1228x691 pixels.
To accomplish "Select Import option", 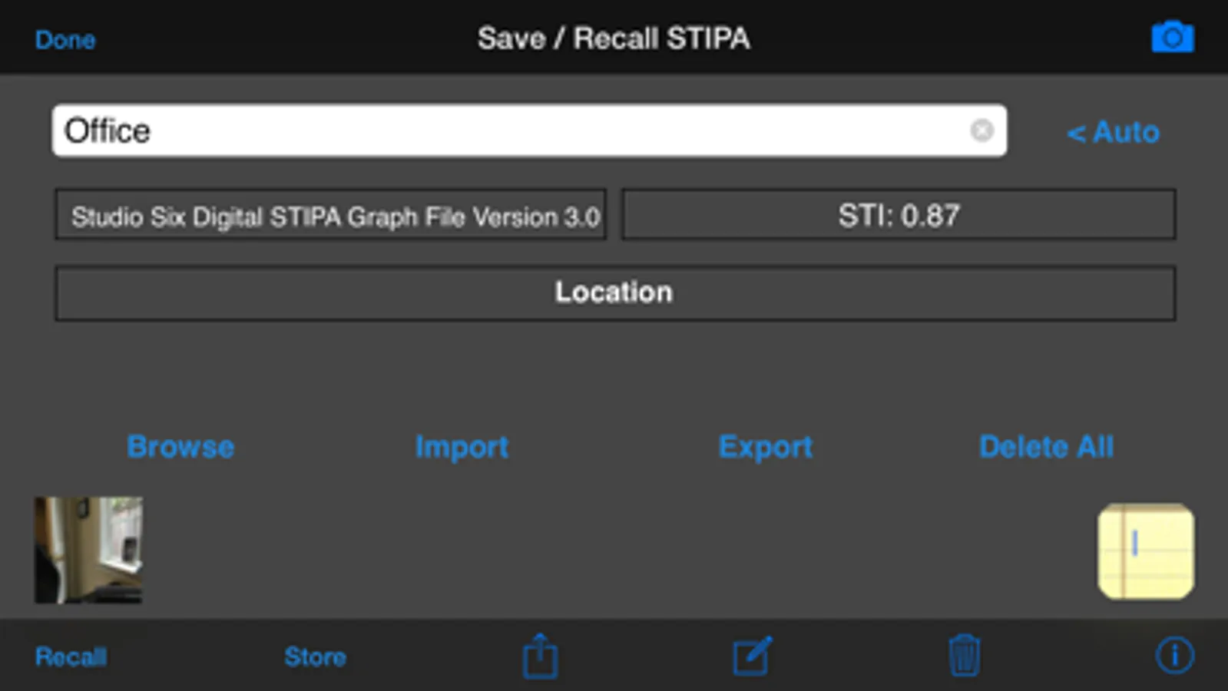I will (462, 447).
